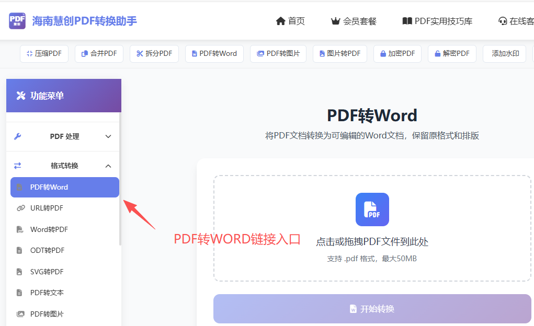The width and height of the screenshot is (534, 326).
Task: Click the file icon in highlighted PDF转Word item
Action: (19, 187)
